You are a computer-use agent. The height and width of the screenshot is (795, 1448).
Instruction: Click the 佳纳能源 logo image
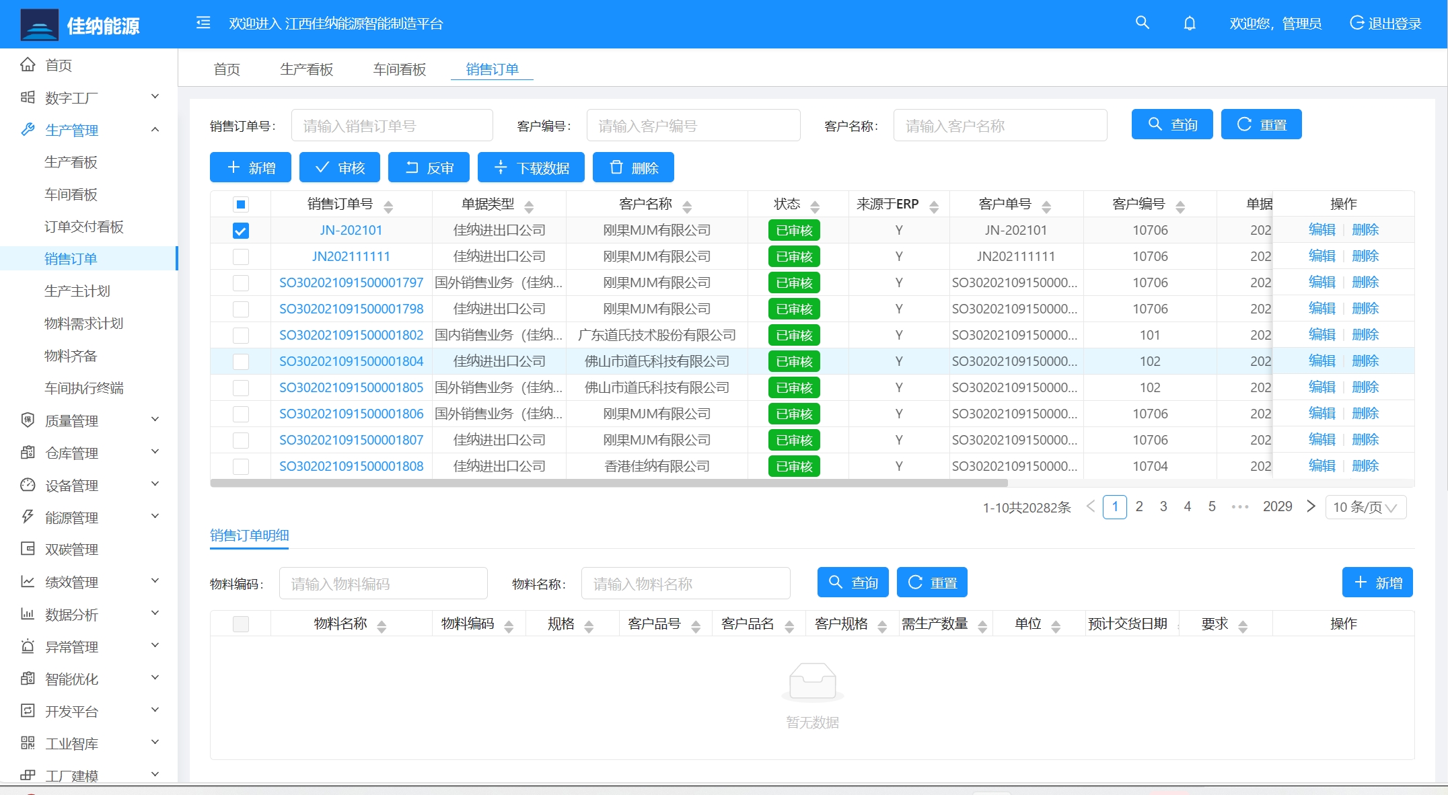[39, 26]
